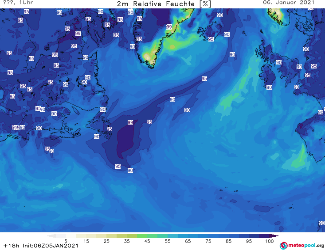The width and height of the screenshot is (325, 250).
Task: Pick the dark purple arrow end of the colorbar
Action: 274,236
